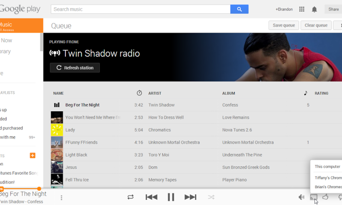The height and width of the screenshot is (205, 342).
Task: Click the Share button
Action: [x=333, y=9]
